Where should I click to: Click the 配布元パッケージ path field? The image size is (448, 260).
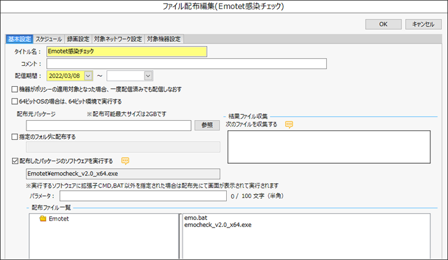(108, 126)
